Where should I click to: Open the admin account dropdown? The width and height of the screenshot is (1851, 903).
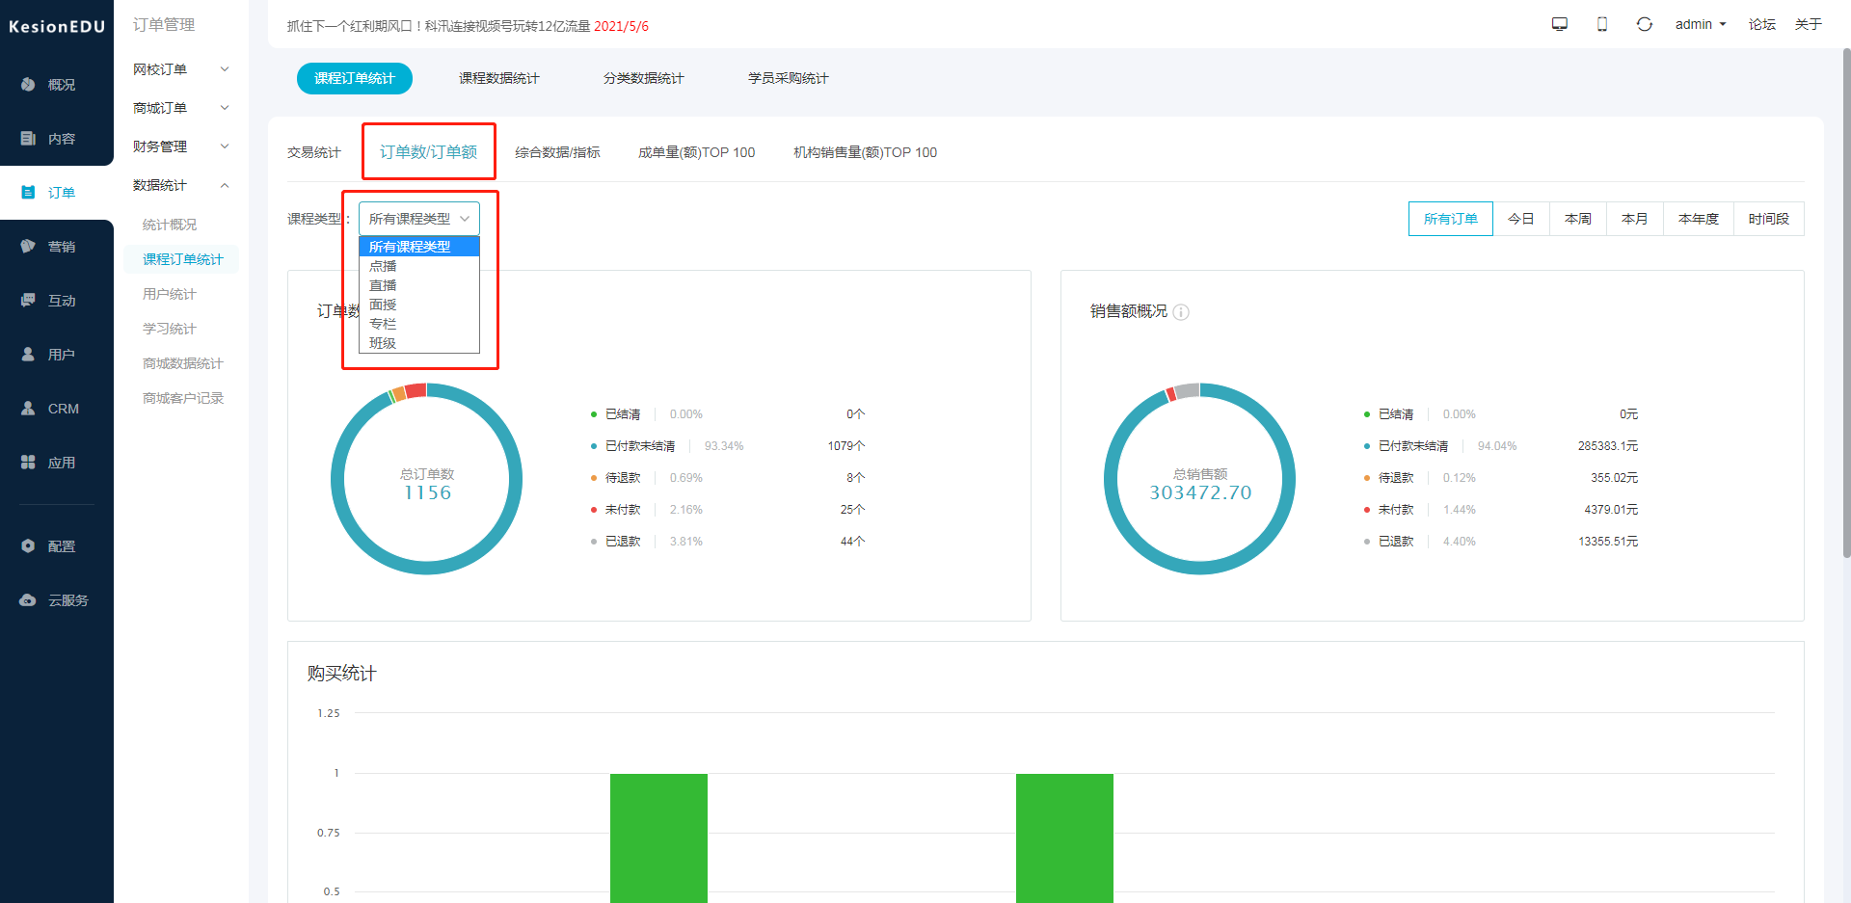coord(1701,24)
